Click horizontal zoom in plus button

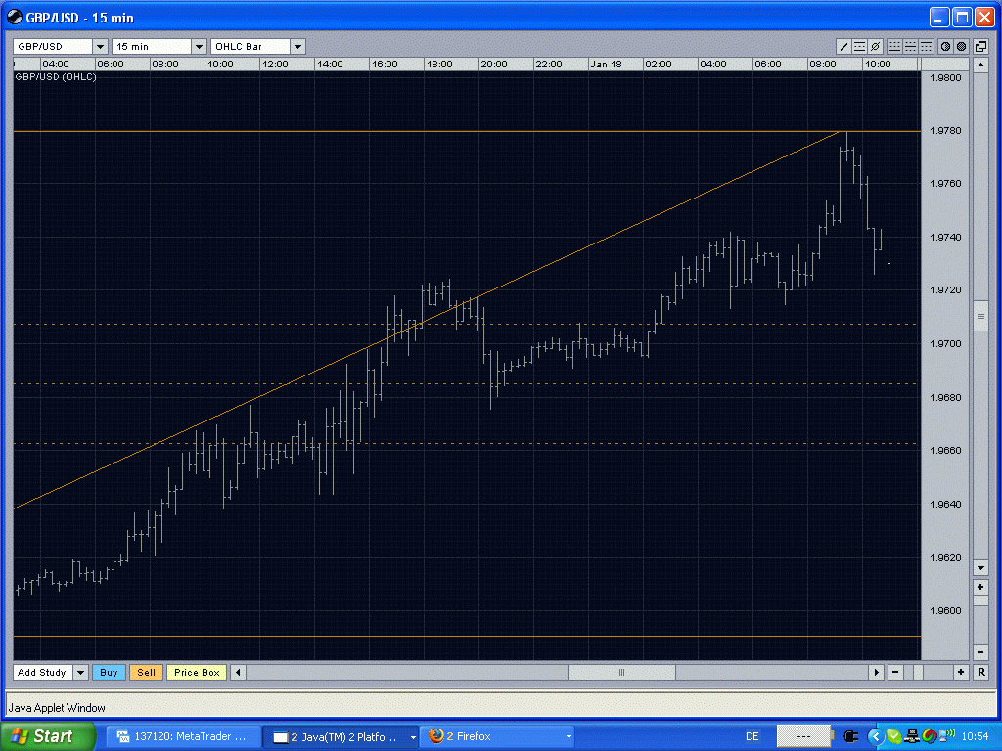click(961, 672)
